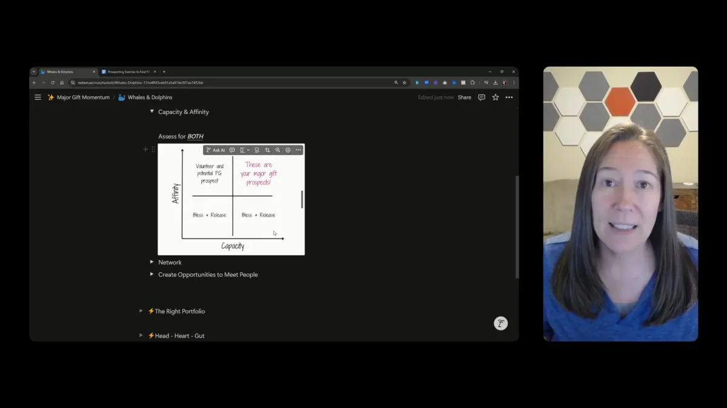The width and height of the screenshot is (727, 408).
Task: Open the browser extensions puzzle icon
Action: point(473,82)
